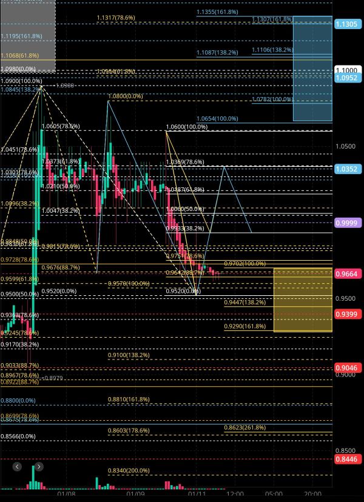Select the yellow target zone rectangle

point(303,300)
